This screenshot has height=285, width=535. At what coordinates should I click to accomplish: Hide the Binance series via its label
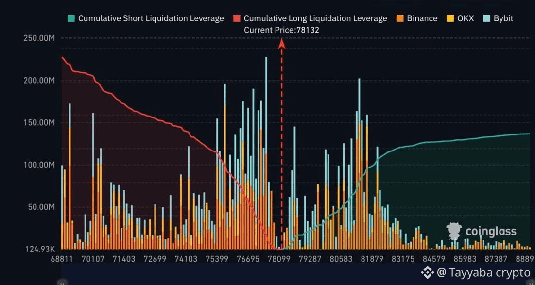coord(422,18)
